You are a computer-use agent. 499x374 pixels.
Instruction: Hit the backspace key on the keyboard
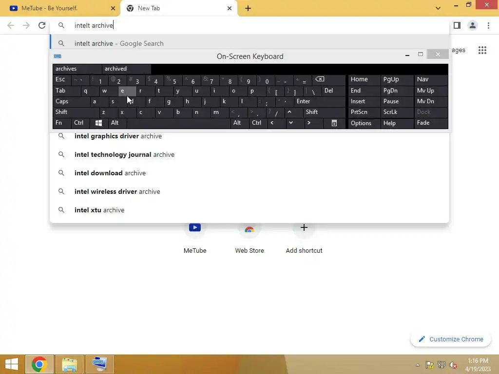(329, 79)
